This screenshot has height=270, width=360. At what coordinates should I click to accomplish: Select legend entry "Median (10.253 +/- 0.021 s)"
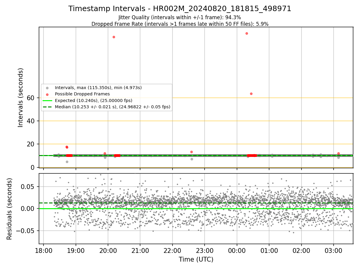112,107
